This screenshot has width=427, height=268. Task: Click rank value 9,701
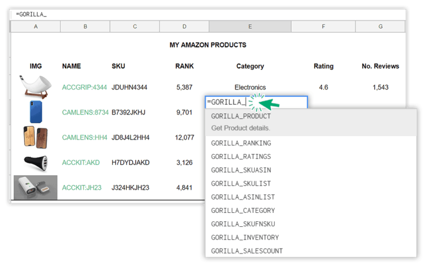pyautogui.click(x=185, y=112)
